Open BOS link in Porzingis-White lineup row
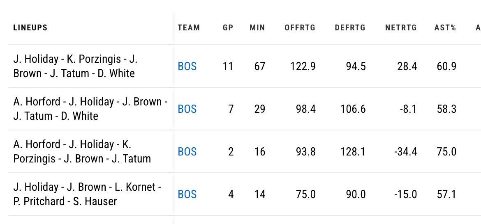Screen dimensions: 481x224 click(x=187, y=66)
